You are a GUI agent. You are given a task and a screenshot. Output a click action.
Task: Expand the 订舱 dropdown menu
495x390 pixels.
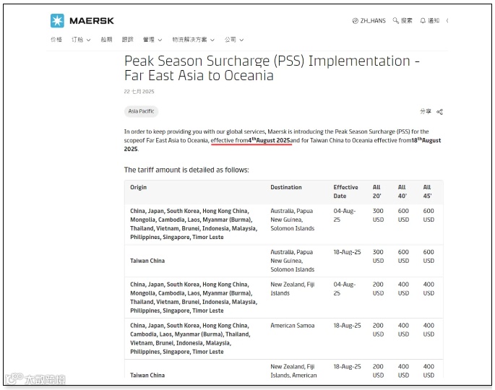tap(81, 40)
